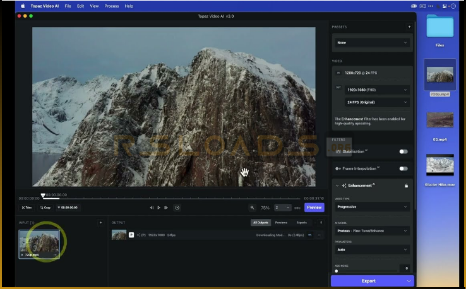Open the 1920x1080 (FHD) output resolution dropdown
The image size is (466, 289).
click(376, 90)
